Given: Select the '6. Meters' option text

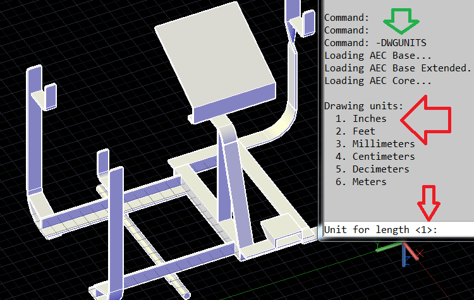Looking at the screenshot, I should [361, 182].
